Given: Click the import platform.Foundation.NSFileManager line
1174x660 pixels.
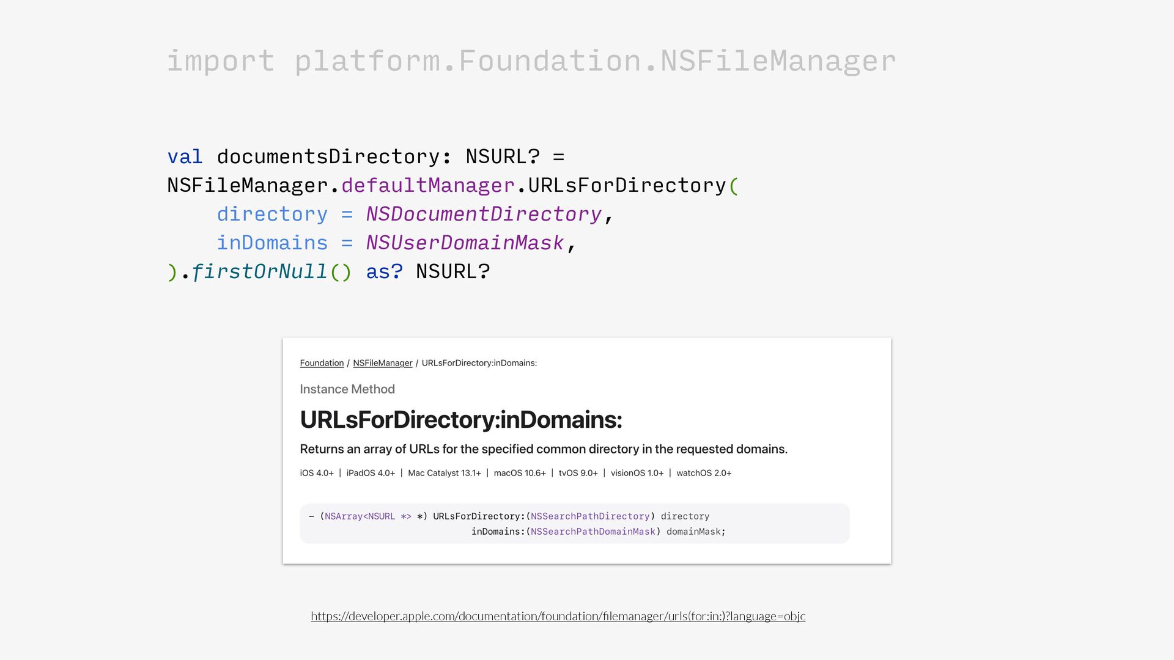Looking at the screenshot, I should tap(531, 61).
